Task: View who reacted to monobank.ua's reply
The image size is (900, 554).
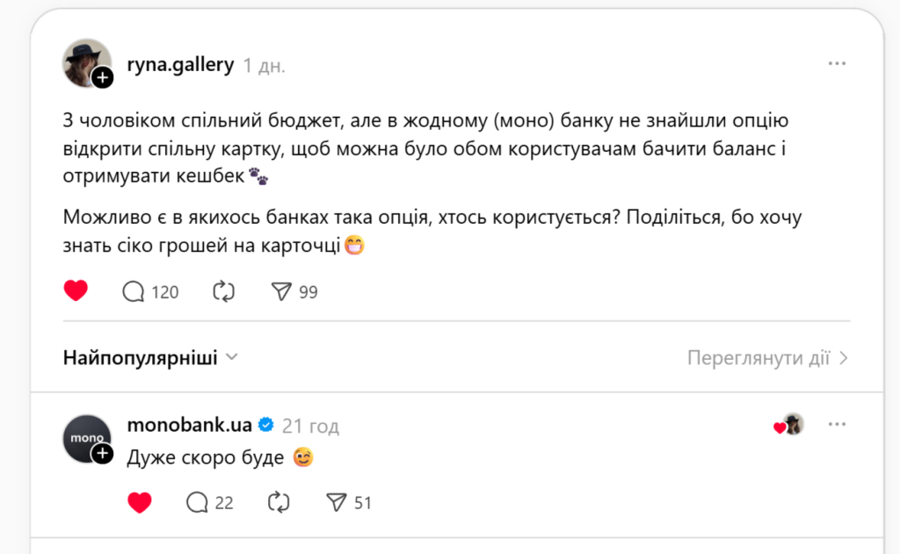Action: tap(787, 424)
